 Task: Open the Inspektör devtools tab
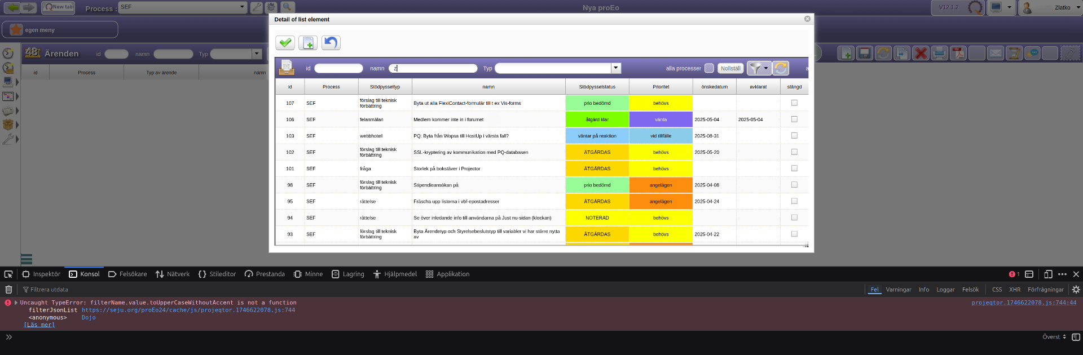(x=41, y=274)
